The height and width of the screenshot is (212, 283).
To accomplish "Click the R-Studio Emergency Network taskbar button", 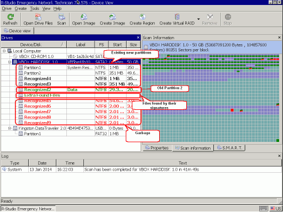I will tap(28, 209).
